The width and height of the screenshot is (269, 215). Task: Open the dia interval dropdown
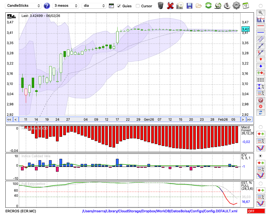(94, 6)
